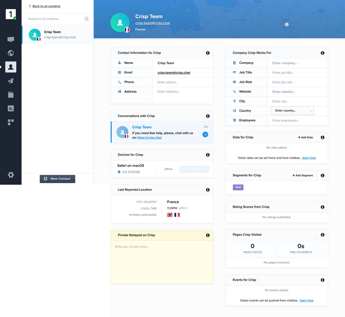Click the Enter company field
Screen dimensions: 345x317
click(298, 63)
